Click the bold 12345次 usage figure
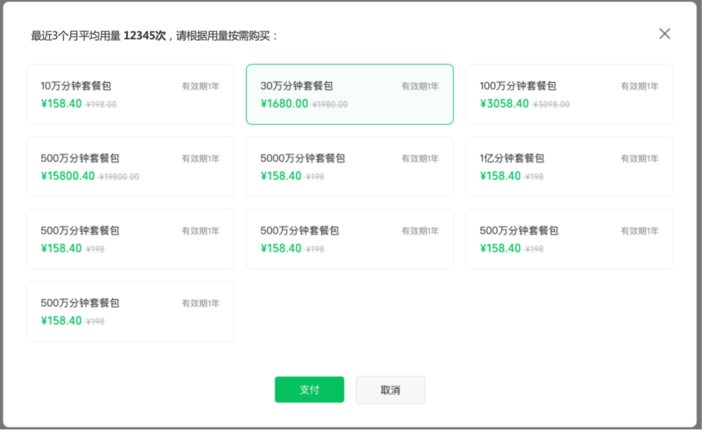702x430 pixels. [144, 36]
